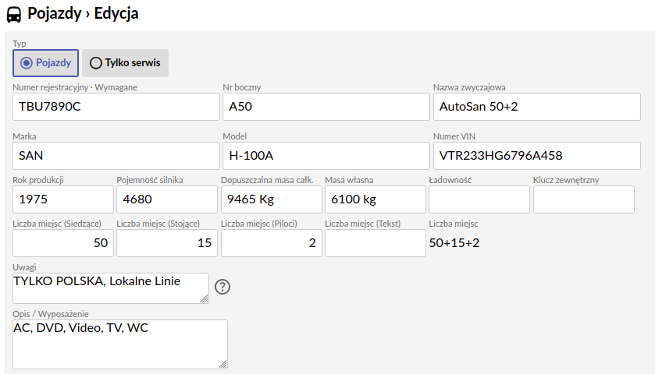This screenshot has height=374, width=655.
Task: Select the Pojazdy type radio option
Action: click(x=45, y=63)
